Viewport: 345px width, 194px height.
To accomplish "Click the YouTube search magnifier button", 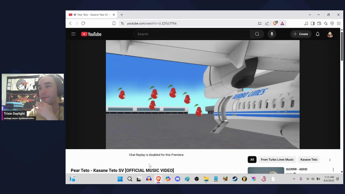I will tap(257, 34).
